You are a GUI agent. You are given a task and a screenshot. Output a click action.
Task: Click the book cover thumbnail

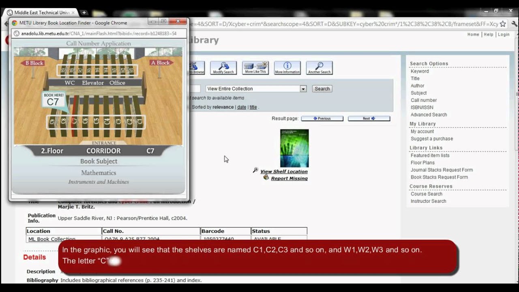click(x=294, y=148)
